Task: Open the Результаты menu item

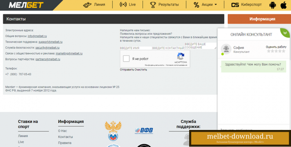Action: (x=168, y=4)
